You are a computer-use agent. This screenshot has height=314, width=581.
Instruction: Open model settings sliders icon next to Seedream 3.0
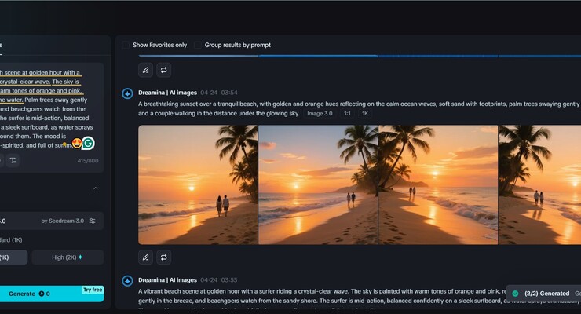(92, 221)
